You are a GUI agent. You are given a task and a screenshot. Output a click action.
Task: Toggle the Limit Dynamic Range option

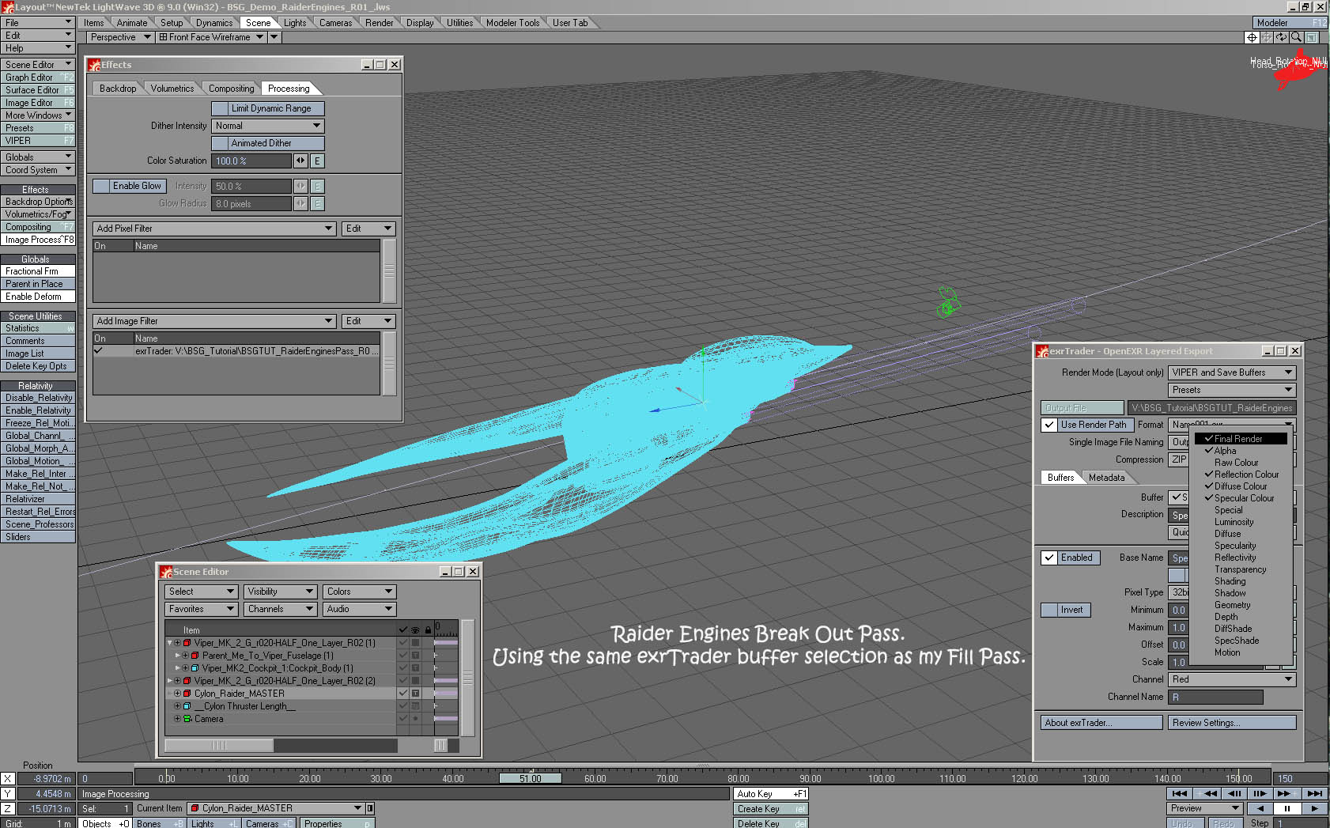coord(268,108)
